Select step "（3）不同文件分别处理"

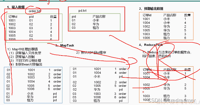tap(25, 61)
